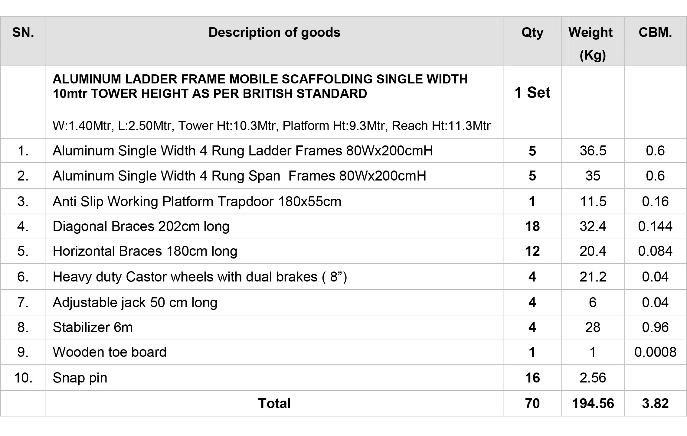Select Adjustable jack CBM value 0.04
687x436 pixels.
tap(655, 302)
